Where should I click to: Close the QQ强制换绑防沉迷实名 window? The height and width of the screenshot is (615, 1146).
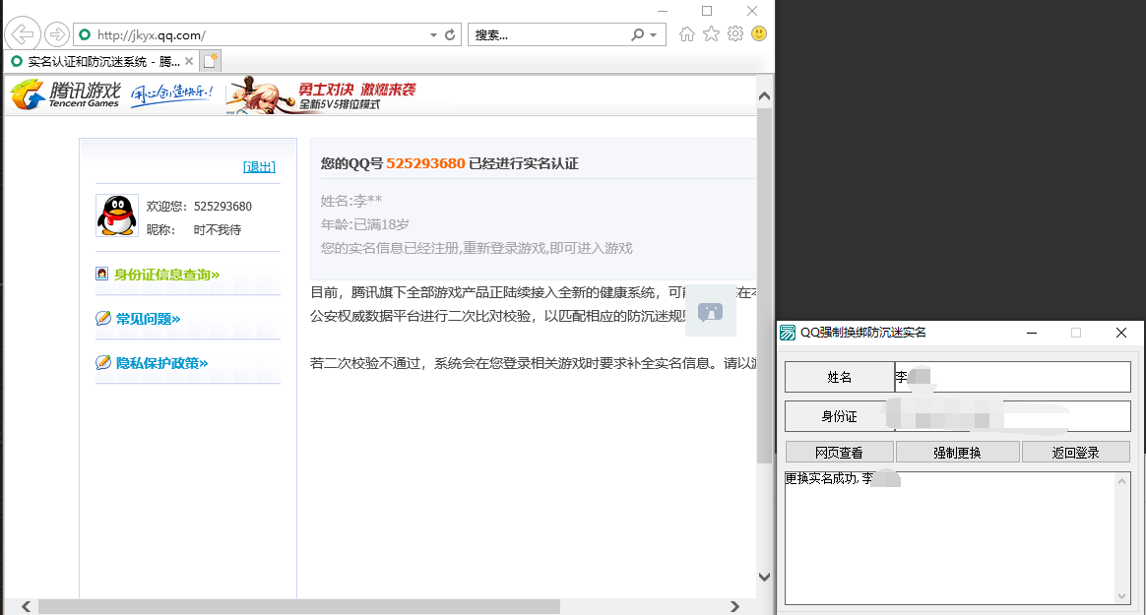point(1121,333)
